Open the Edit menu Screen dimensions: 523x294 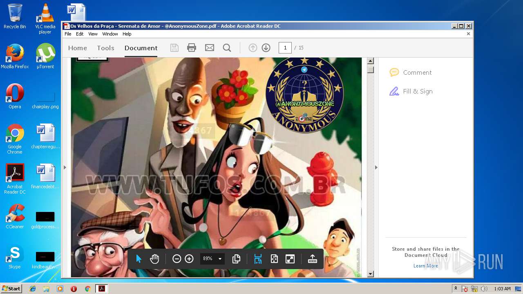(x=80, y=34)
